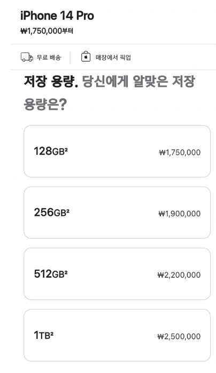Click footnote 2 next to 128GB
Image resolution: width=216 pixels, height=373 pixels.
(x=66, y=149)
